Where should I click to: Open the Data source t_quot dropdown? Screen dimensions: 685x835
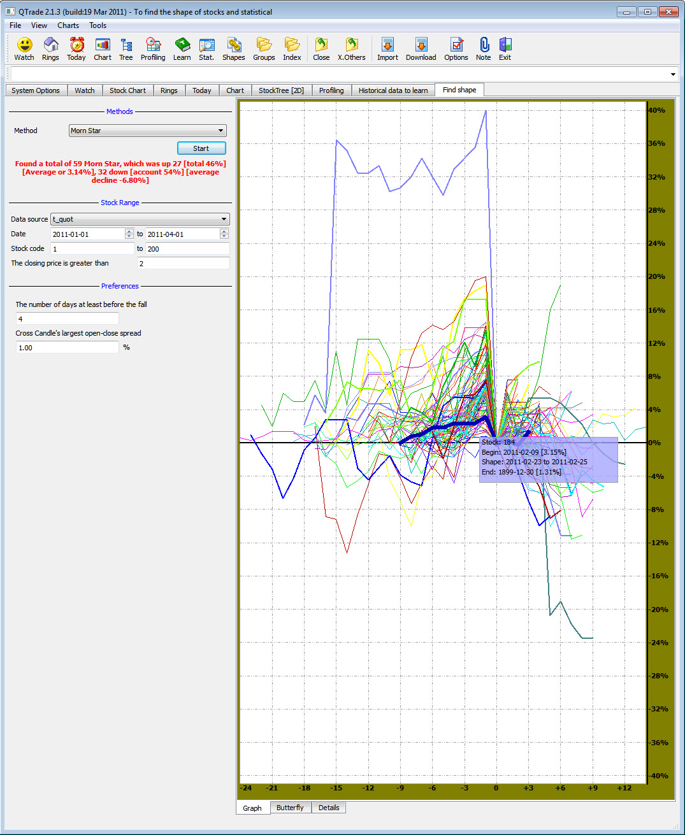click(224, 218)
